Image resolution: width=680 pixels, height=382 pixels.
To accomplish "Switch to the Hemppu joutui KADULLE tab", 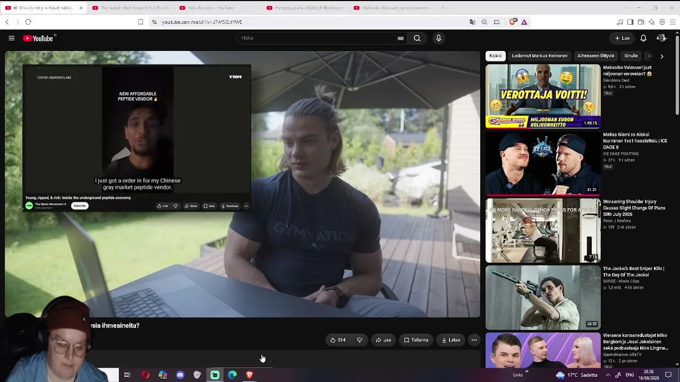I will pos(304,8).
